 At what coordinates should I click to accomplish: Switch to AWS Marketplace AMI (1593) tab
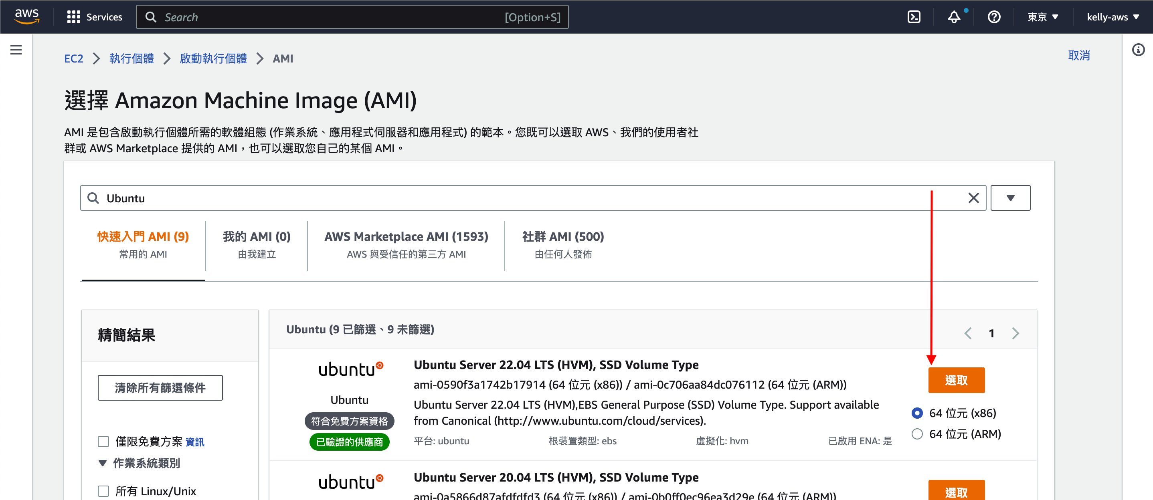(406, 245)
